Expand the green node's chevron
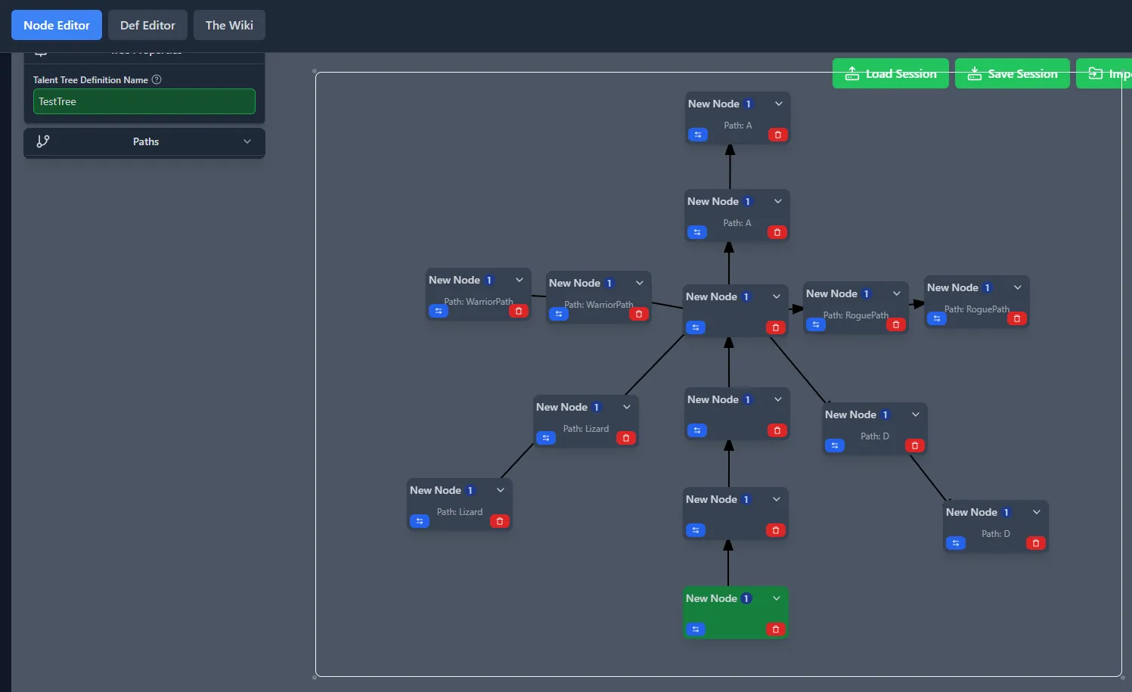Viewport: 1132px width, 692px height. click(x=776, y=598)
